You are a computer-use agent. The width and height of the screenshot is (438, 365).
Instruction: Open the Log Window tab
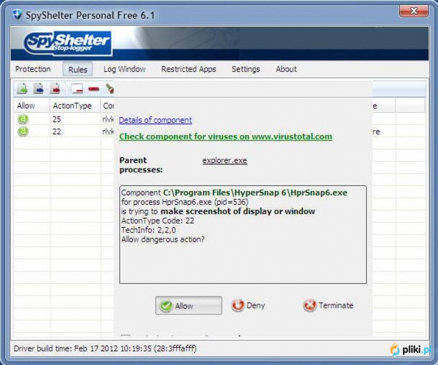(125, 69)
